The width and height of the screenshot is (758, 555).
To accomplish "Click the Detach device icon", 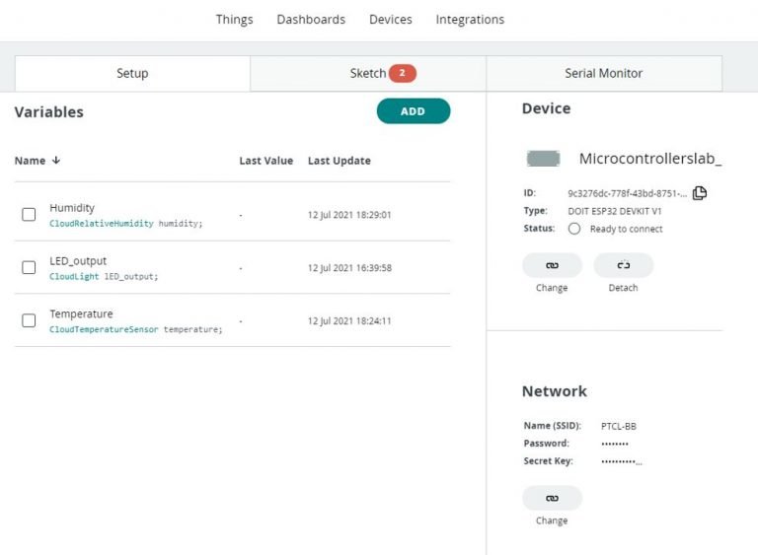I will (x=623, y=265).
